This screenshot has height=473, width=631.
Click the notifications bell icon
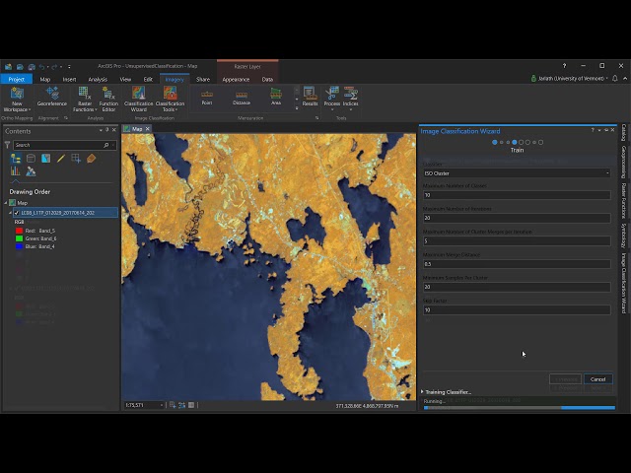615,79
